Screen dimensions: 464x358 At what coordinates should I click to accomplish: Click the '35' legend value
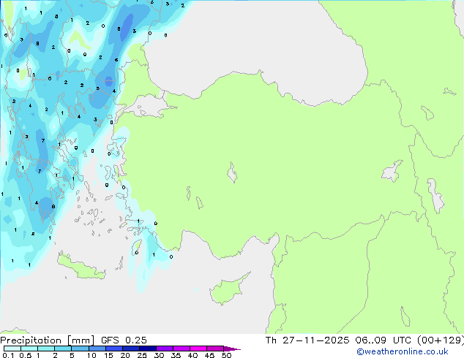tap(176, 355)
